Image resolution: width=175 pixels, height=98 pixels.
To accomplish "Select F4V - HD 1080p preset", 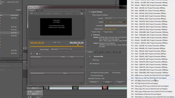I will (145, 81).
